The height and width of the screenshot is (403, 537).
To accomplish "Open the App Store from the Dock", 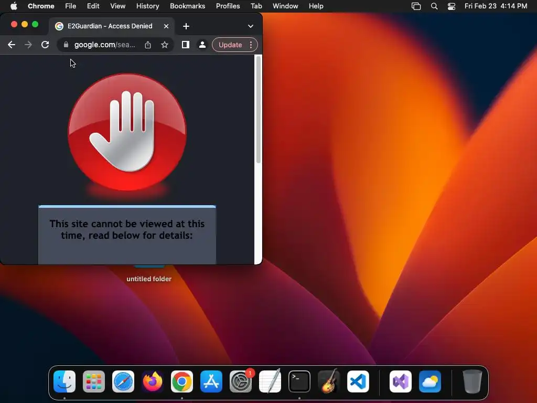I will (211, 381).
